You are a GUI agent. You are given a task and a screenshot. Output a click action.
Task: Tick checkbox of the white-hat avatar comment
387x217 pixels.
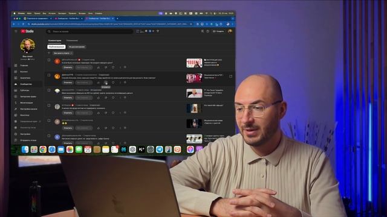(49, 90)
